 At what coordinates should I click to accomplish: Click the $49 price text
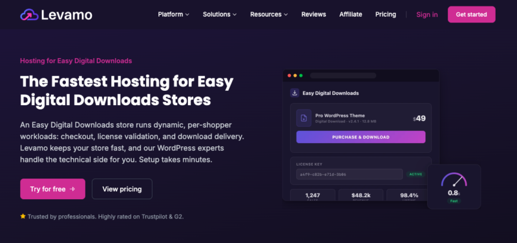(x=419, y=119)
